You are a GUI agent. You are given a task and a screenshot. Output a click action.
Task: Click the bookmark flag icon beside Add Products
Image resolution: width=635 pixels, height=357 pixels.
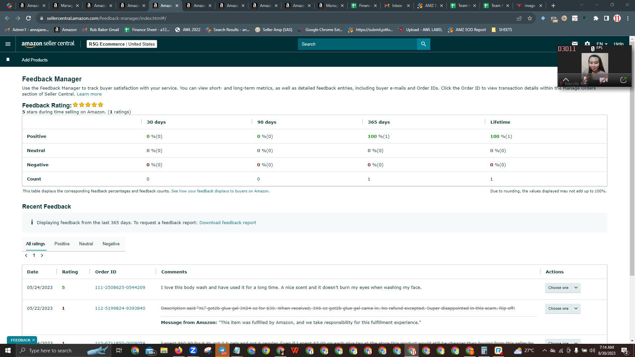[x=8, y=59]
